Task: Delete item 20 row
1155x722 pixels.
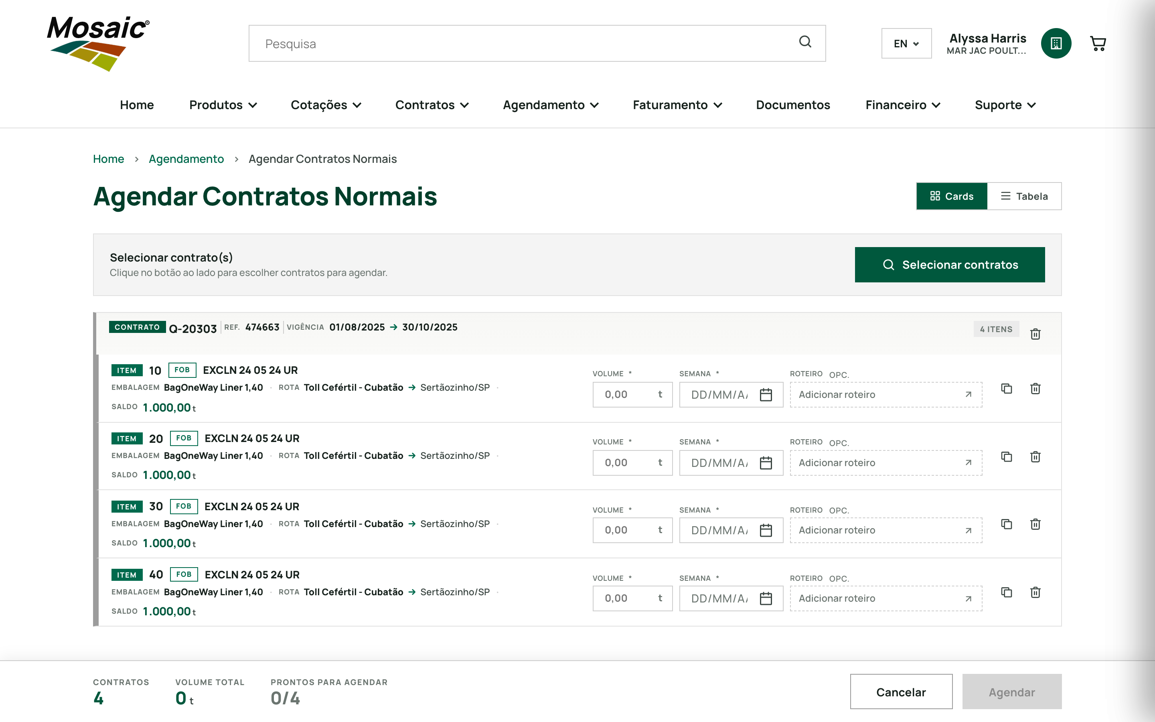Action: click(1035, 457)
